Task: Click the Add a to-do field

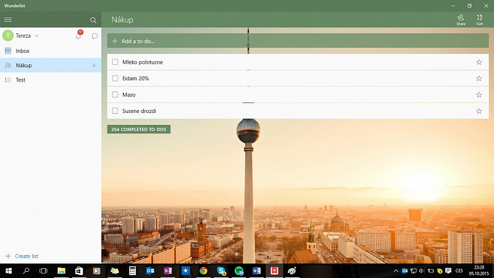Action: pos(298,41)
